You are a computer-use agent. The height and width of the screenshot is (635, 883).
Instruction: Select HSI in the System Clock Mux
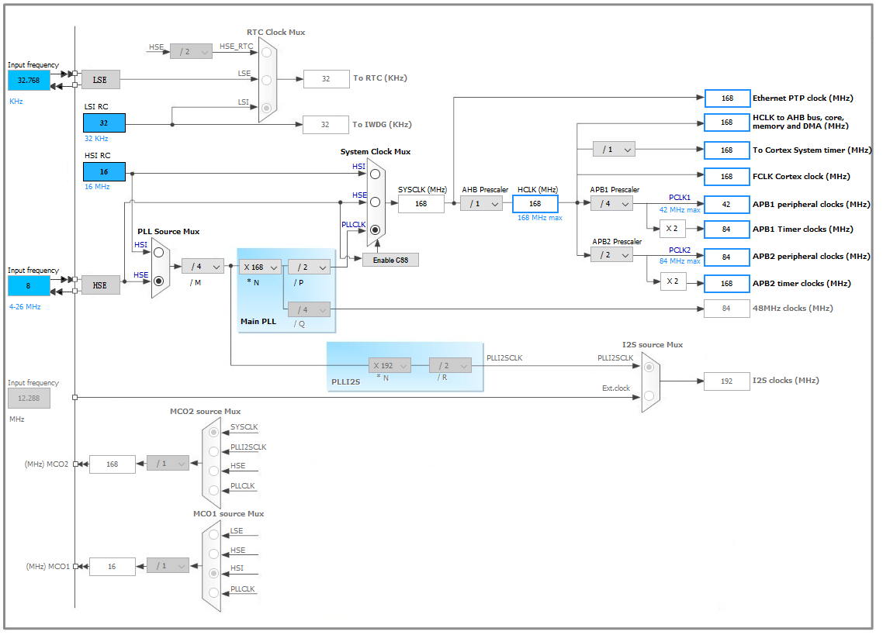click(375, 174)
